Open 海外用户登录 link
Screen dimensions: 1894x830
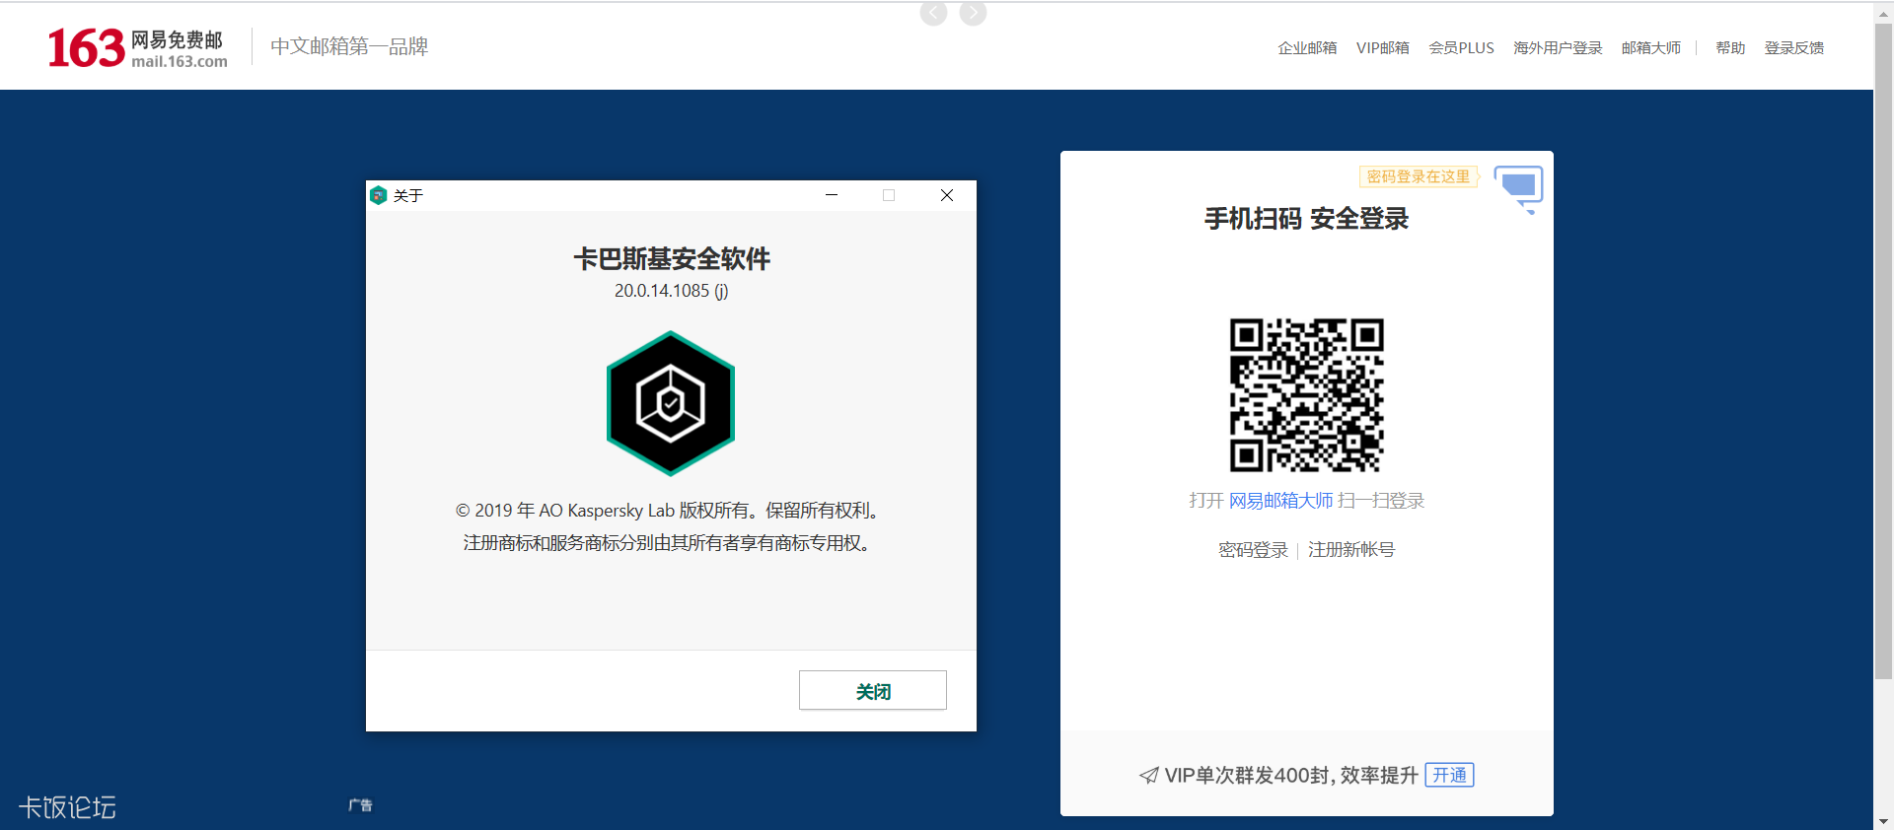coord(1558,47)
